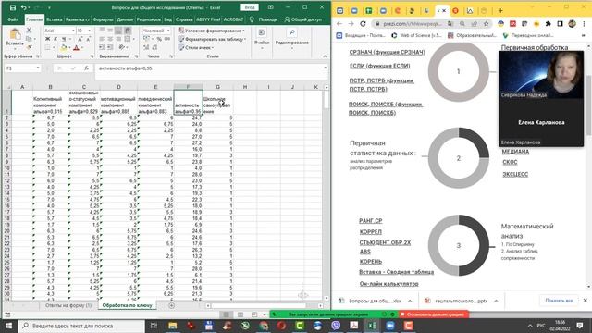Open the Редактирование search group

[292, 38]
